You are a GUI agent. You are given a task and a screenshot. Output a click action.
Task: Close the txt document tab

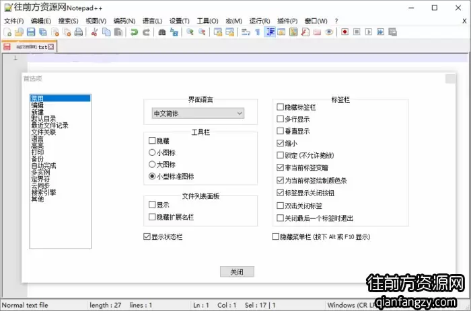coord(51,47)
